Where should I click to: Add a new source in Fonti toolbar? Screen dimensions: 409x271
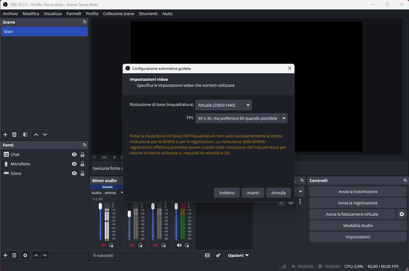5,256
